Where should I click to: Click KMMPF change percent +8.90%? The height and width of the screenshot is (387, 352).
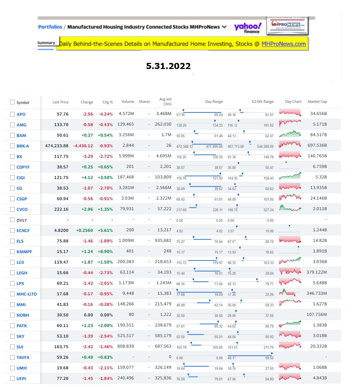coord(105,251)
